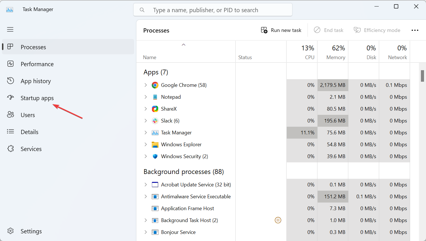426x241 pixels.
Task: Sort processes by the Name column
Action: pyautogui.click(x=186, y=51)
